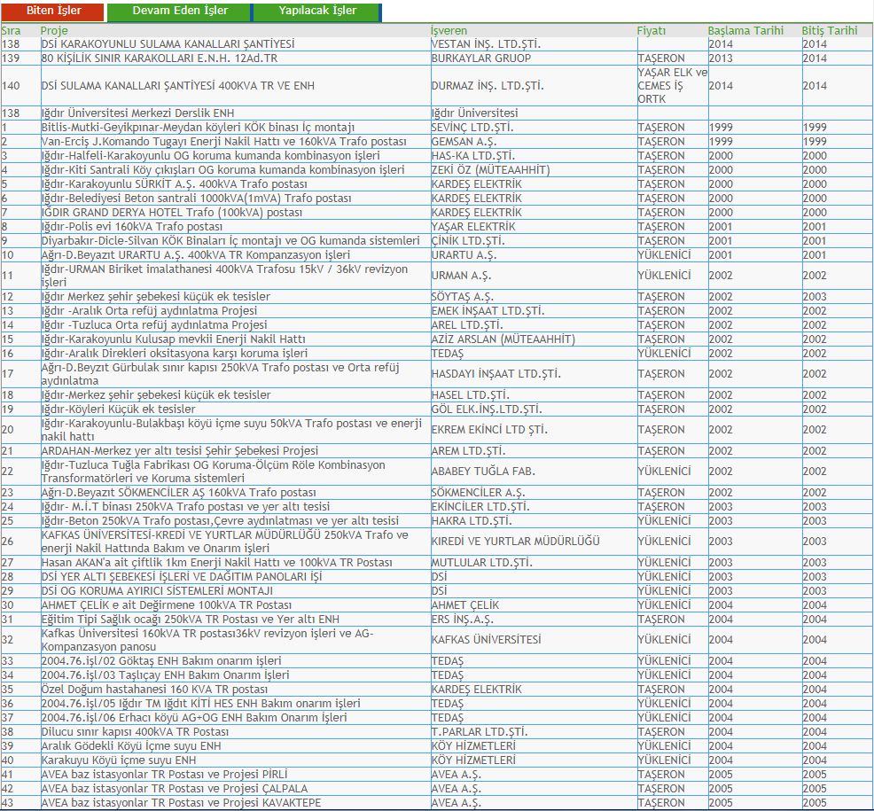Select AVEA baz istasyonlar Projesi KAVAKTEPE row
Image resolution: width=874 pixels, height=811 pixels.
coord(437,803)
